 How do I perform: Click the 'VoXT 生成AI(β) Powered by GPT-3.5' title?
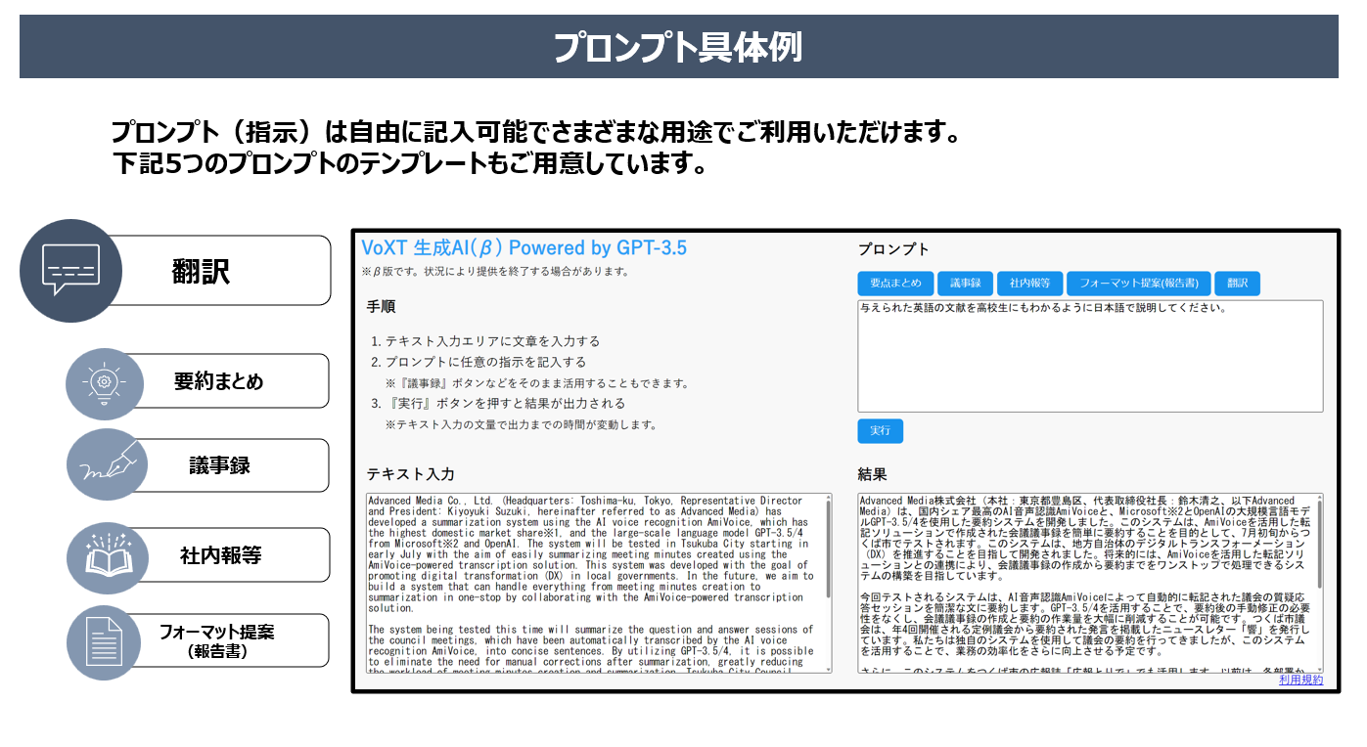click(x=524, y=248)
